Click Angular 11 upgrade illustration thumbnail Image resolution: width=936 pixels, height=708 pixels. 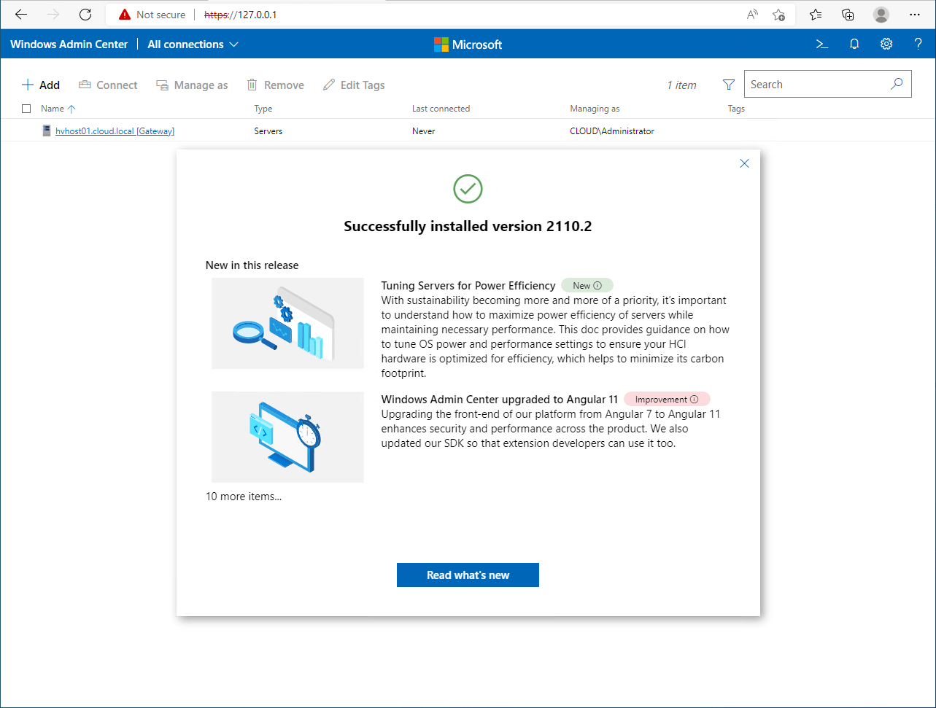287,437
